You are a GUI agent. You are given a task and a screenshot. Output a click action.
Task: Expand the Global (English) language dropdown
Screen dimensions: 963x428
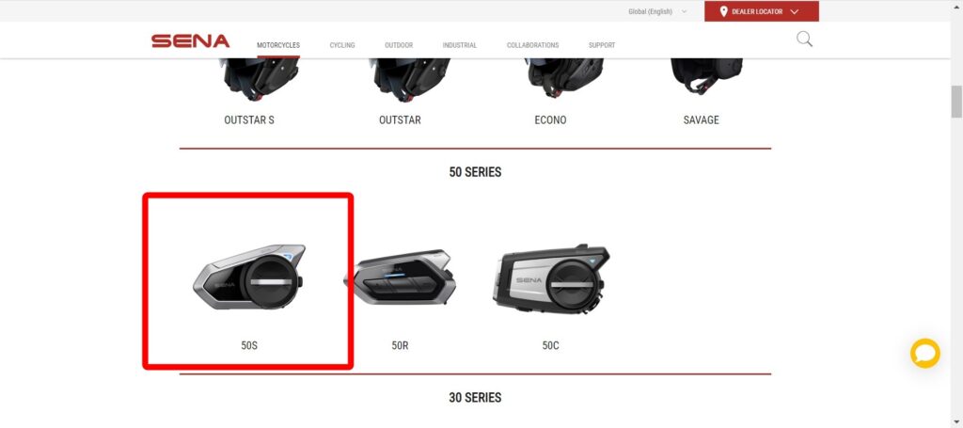click(657, 11)
